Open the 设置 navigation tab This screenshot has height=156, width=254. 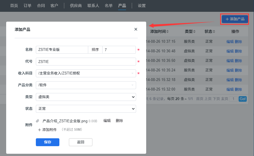142,6
